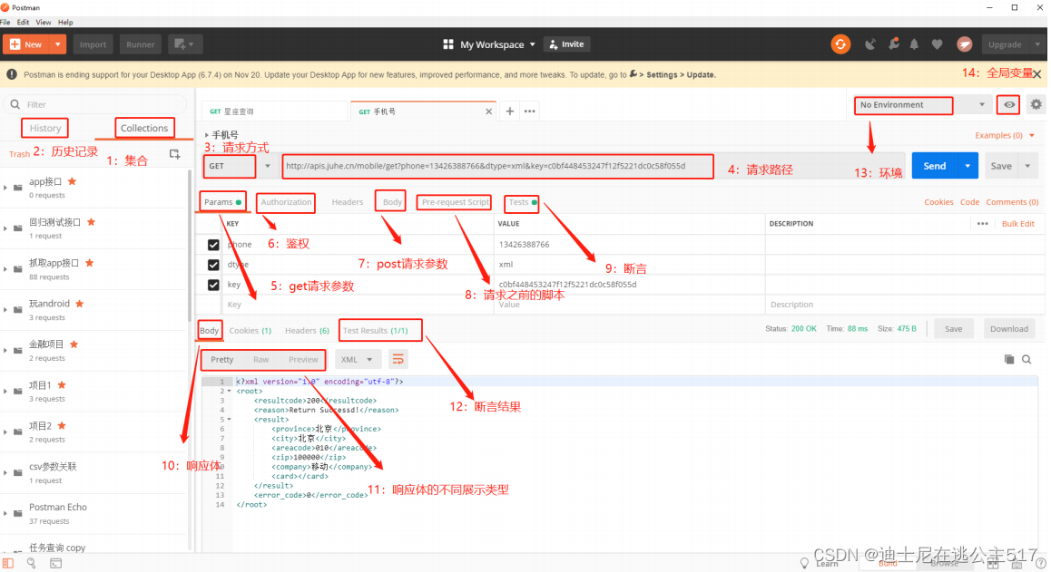The height and width of the screenshot is (572, 1051).
Task: Open the No Environment dropdown
Action: click(923, 105)
